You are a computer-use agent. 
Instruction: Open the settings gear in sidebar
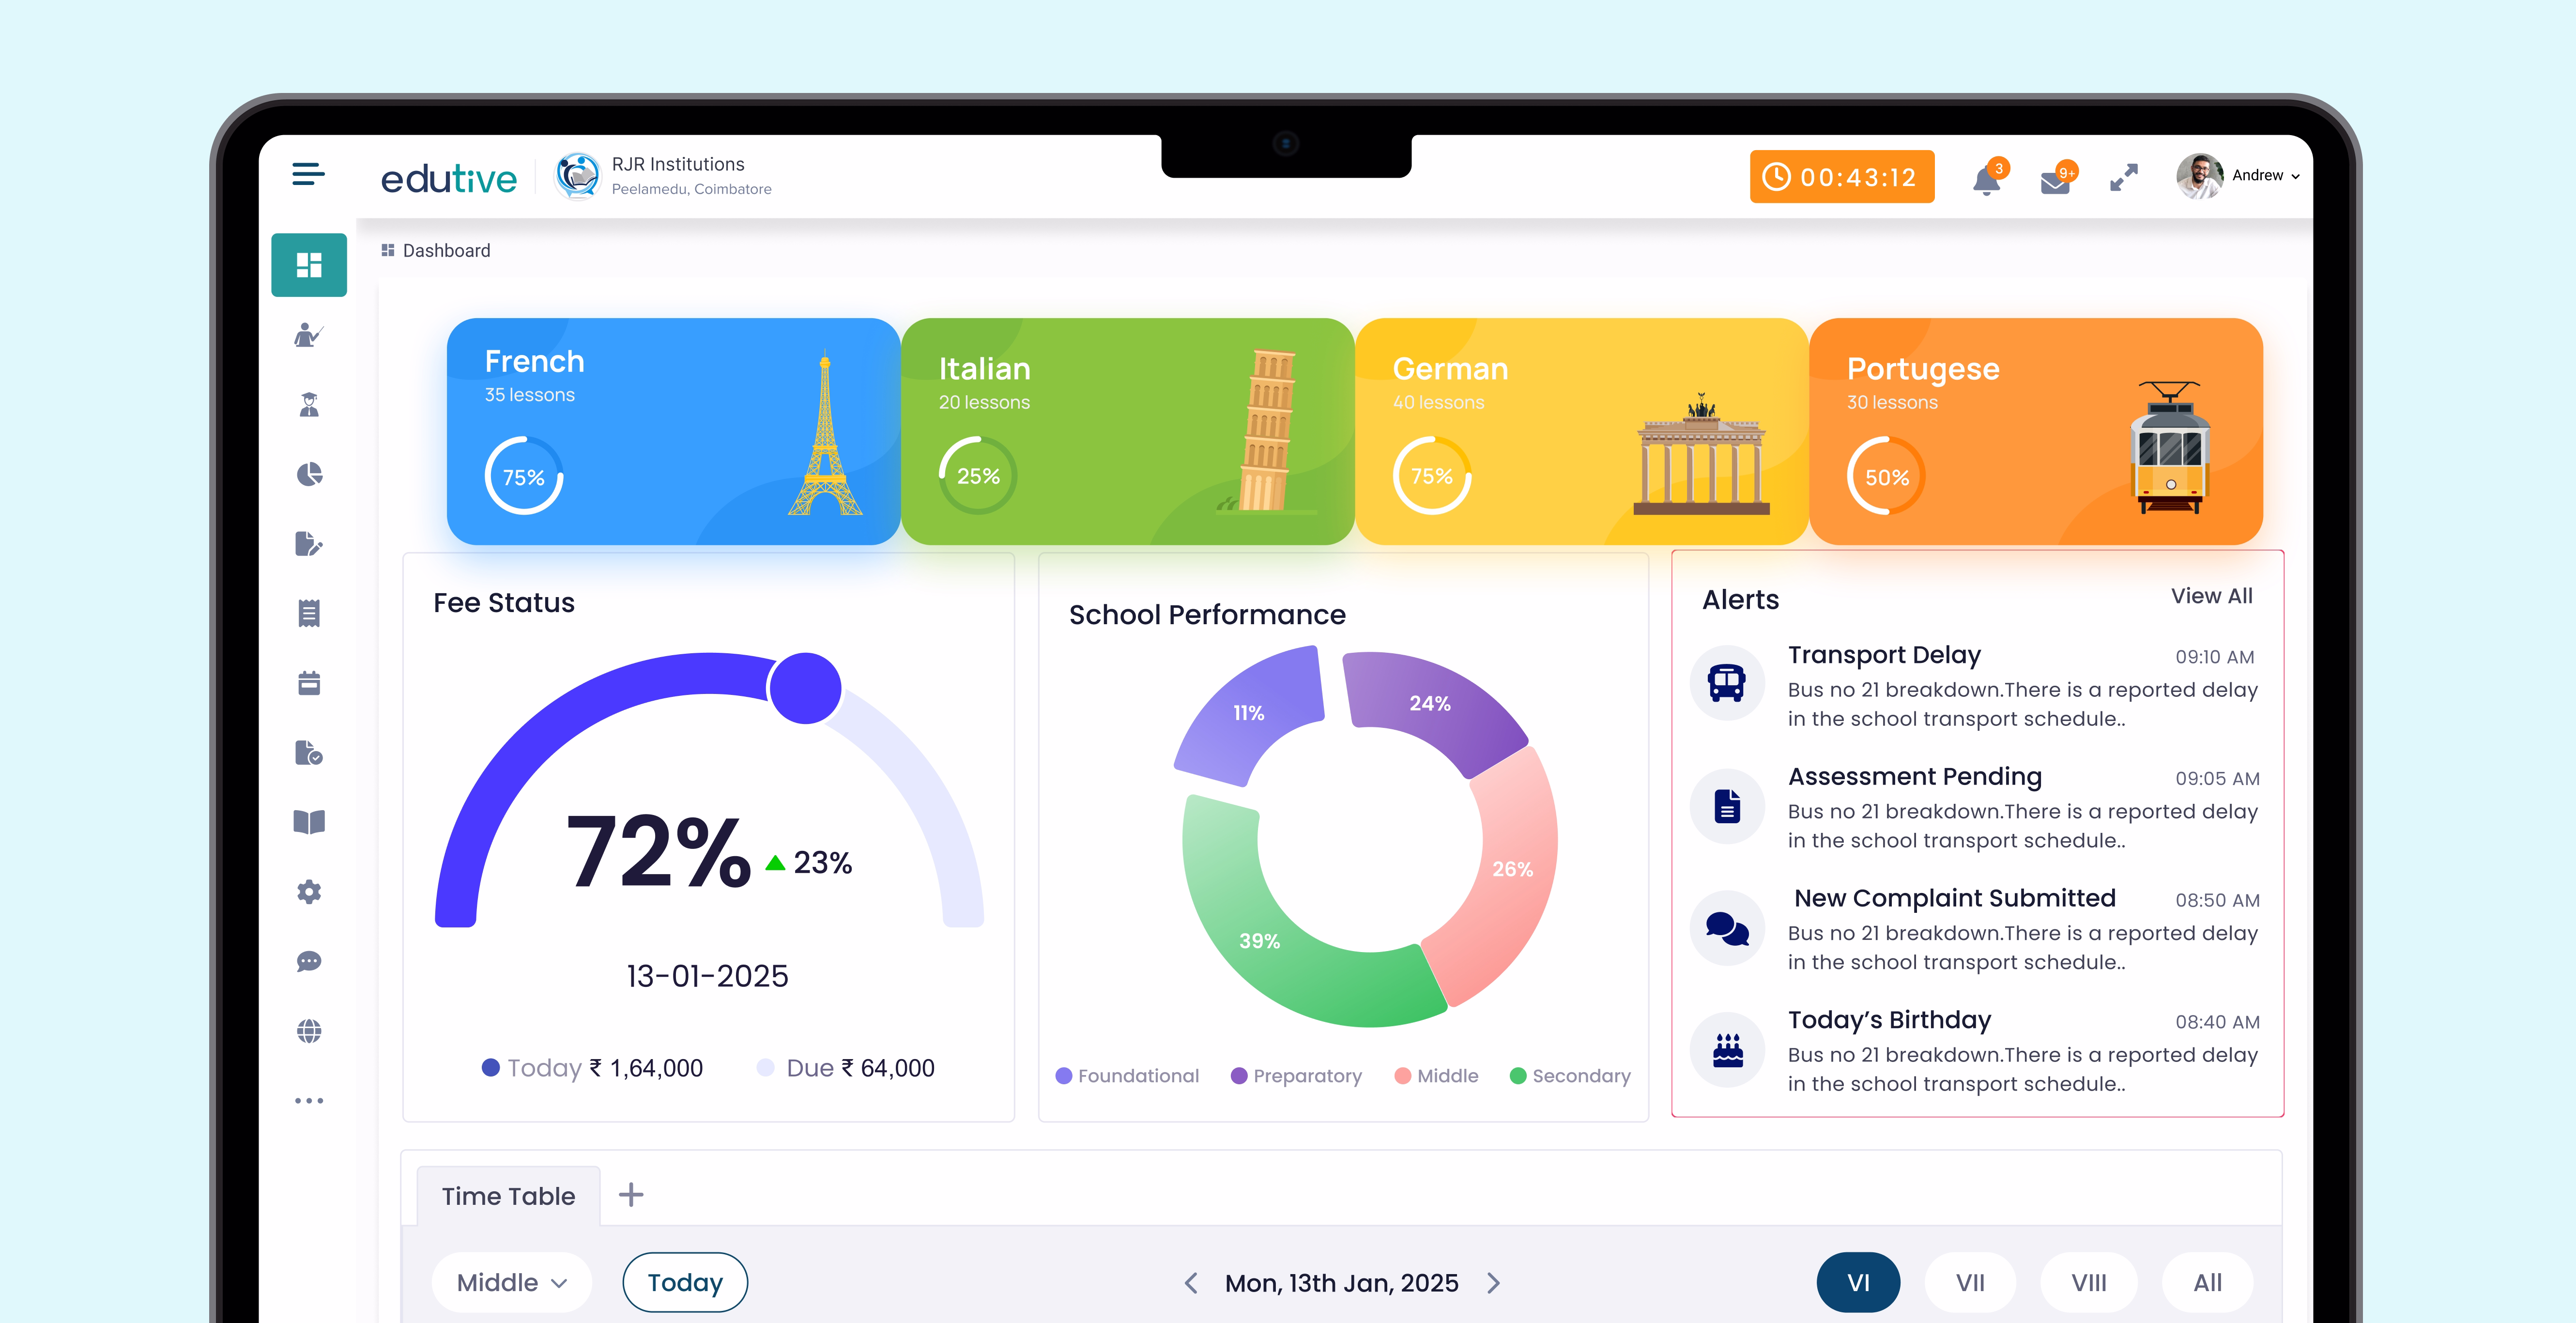(x=309, y=892)
